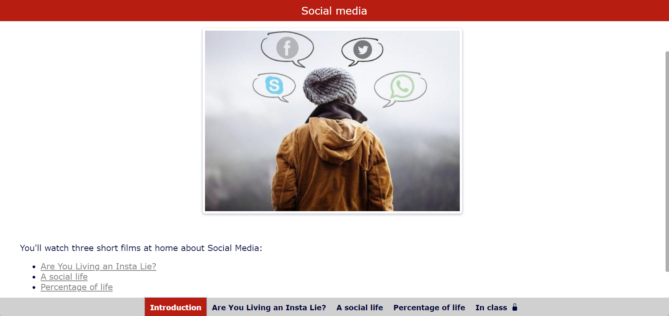Switch to Are You Living an Insta Lie? tab

[269, 307]
